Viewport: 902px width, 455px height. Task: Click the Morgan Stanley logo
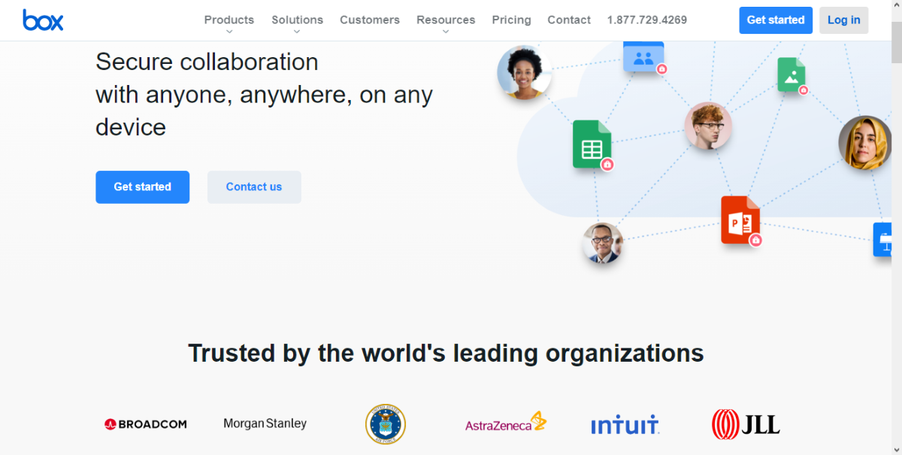pos(265,423)
